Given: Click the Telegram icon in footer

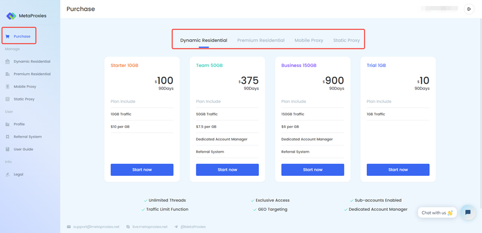Looking at the screenshot, I should [176, 227].
